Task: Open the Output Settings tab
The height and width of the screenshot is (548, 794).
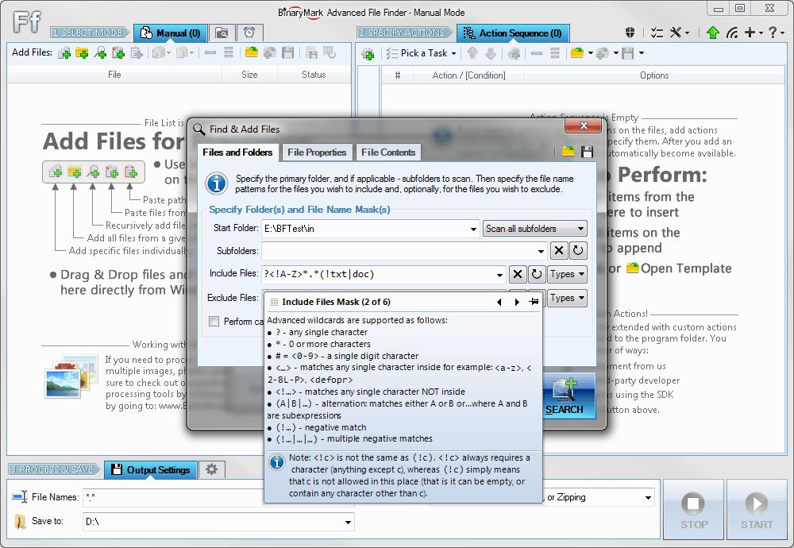Action: 151,469
